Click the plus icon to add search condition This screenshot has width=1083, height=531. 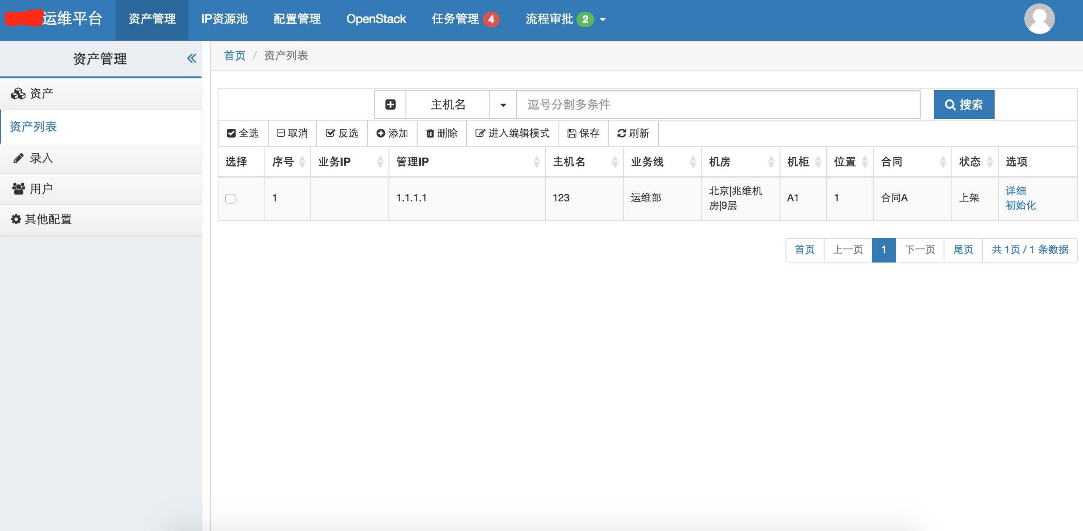[390, 105]
